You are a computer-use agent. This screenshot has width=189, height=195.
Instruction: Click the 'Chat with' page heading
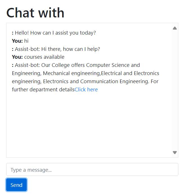click(35, 13)
